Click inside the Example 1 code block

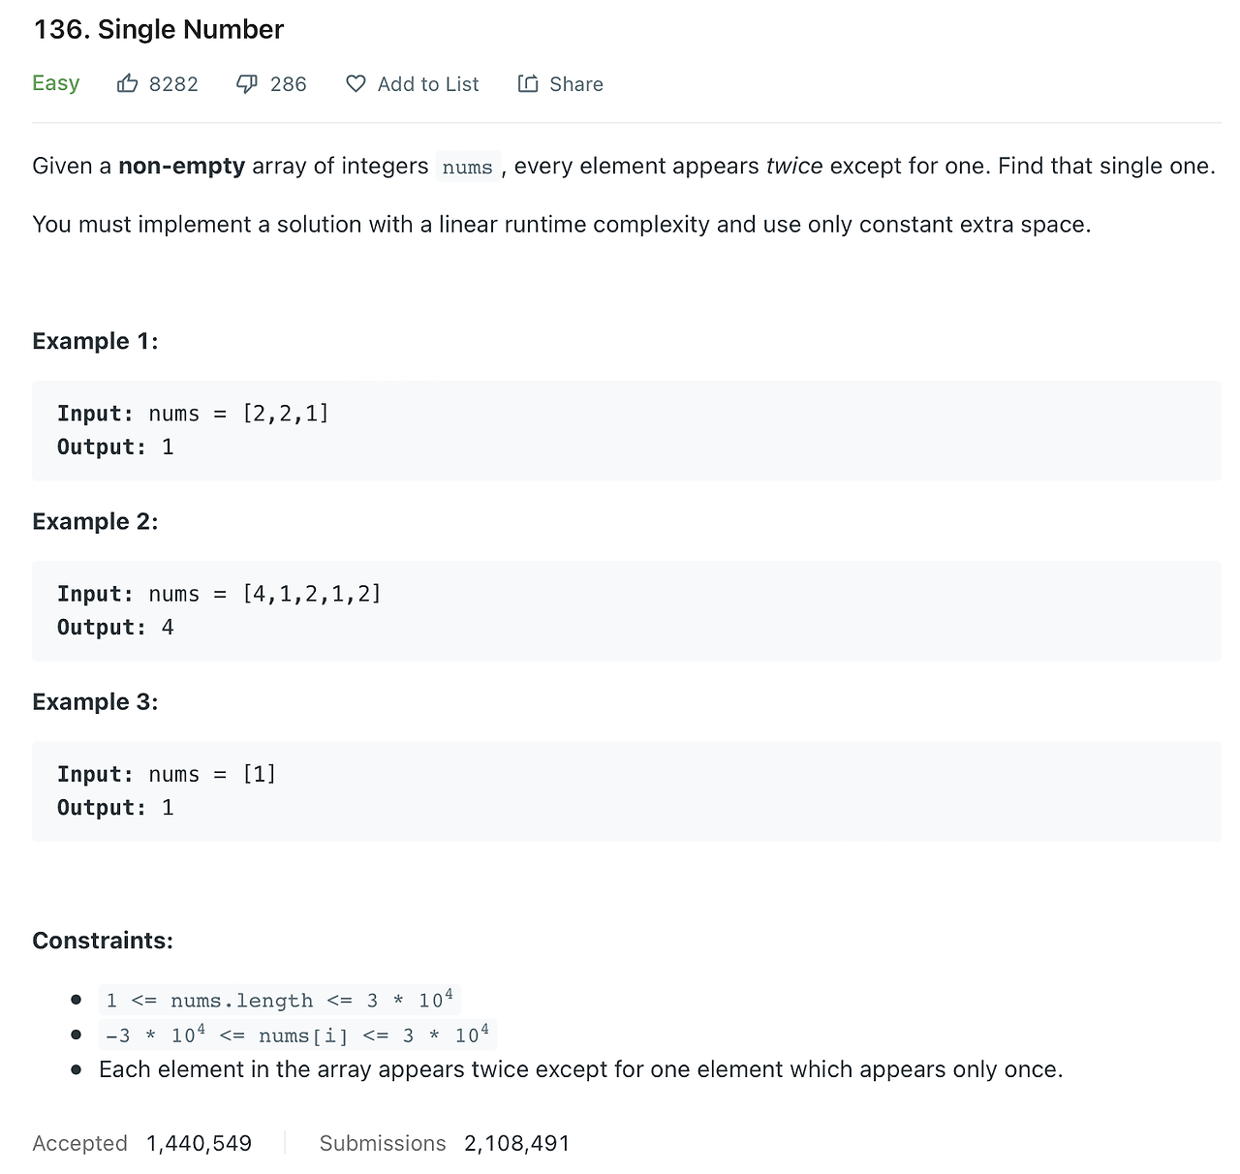coord(626,430)
